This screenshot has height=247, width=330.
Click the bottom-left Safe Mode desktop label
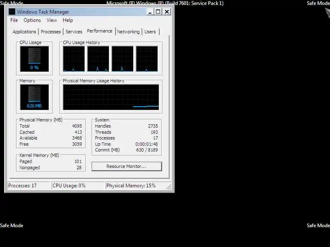click(12, 226)
